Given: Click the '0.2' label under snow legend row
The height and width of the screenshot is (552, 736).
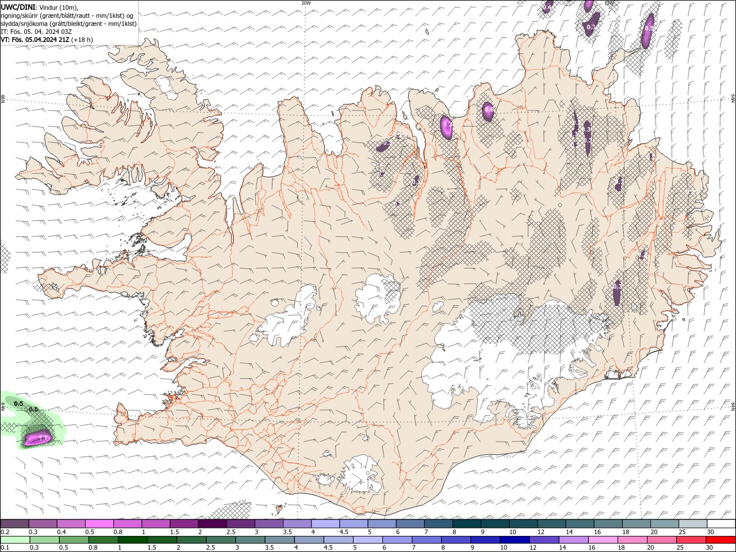Looking at the screenshot, I should 5,532.
